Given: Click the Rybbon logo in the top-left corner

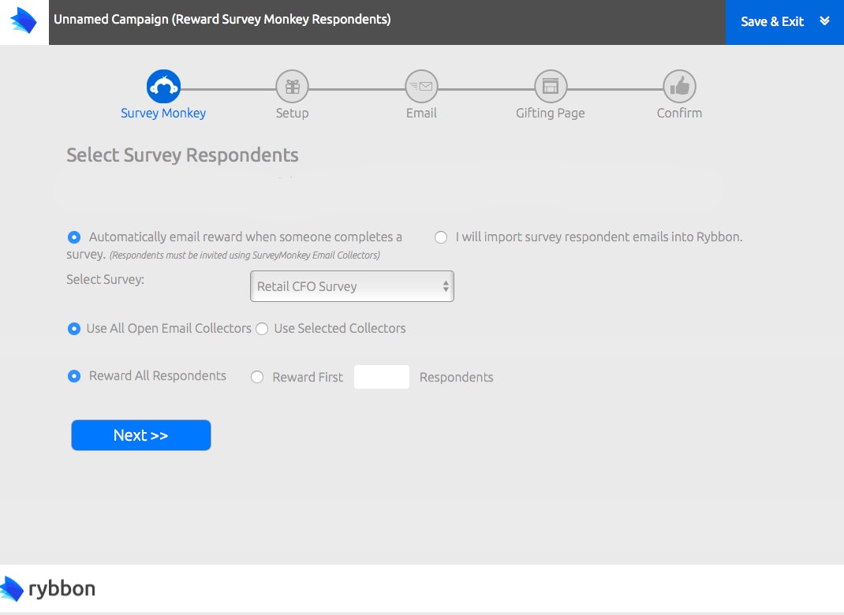Looking at the screenshot, I should (24, 21).
